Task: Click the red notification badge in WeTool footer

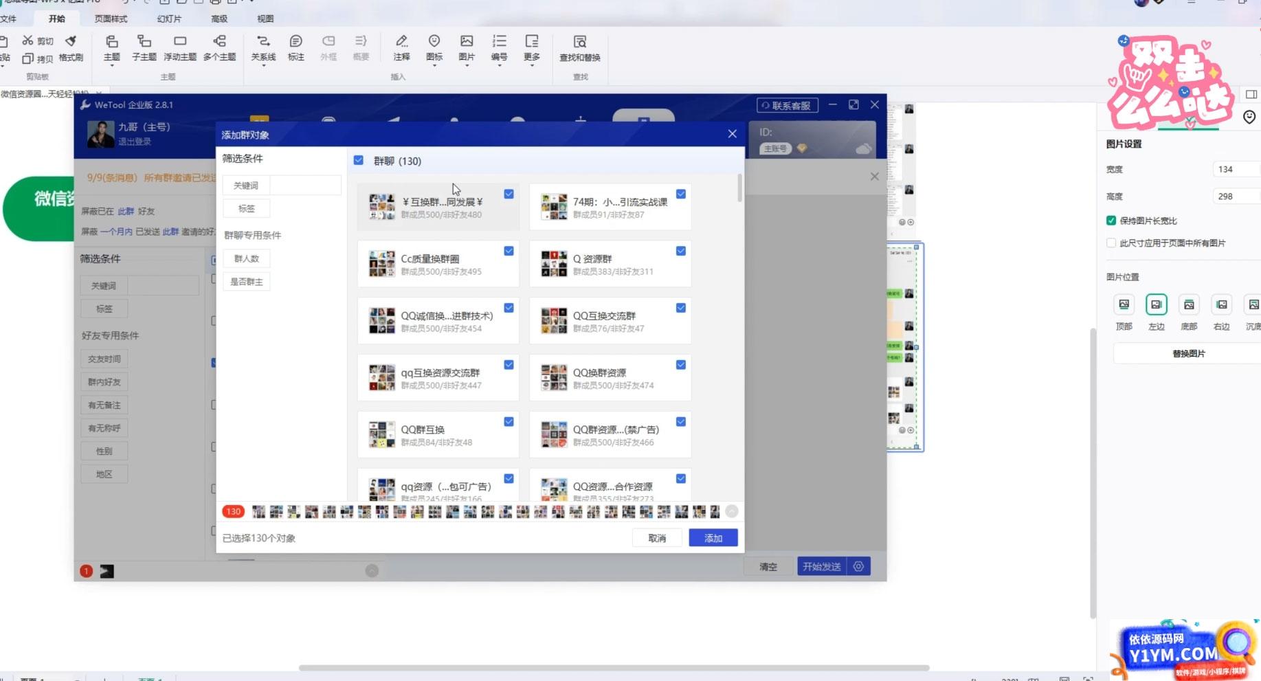Action: click(86, 571)
